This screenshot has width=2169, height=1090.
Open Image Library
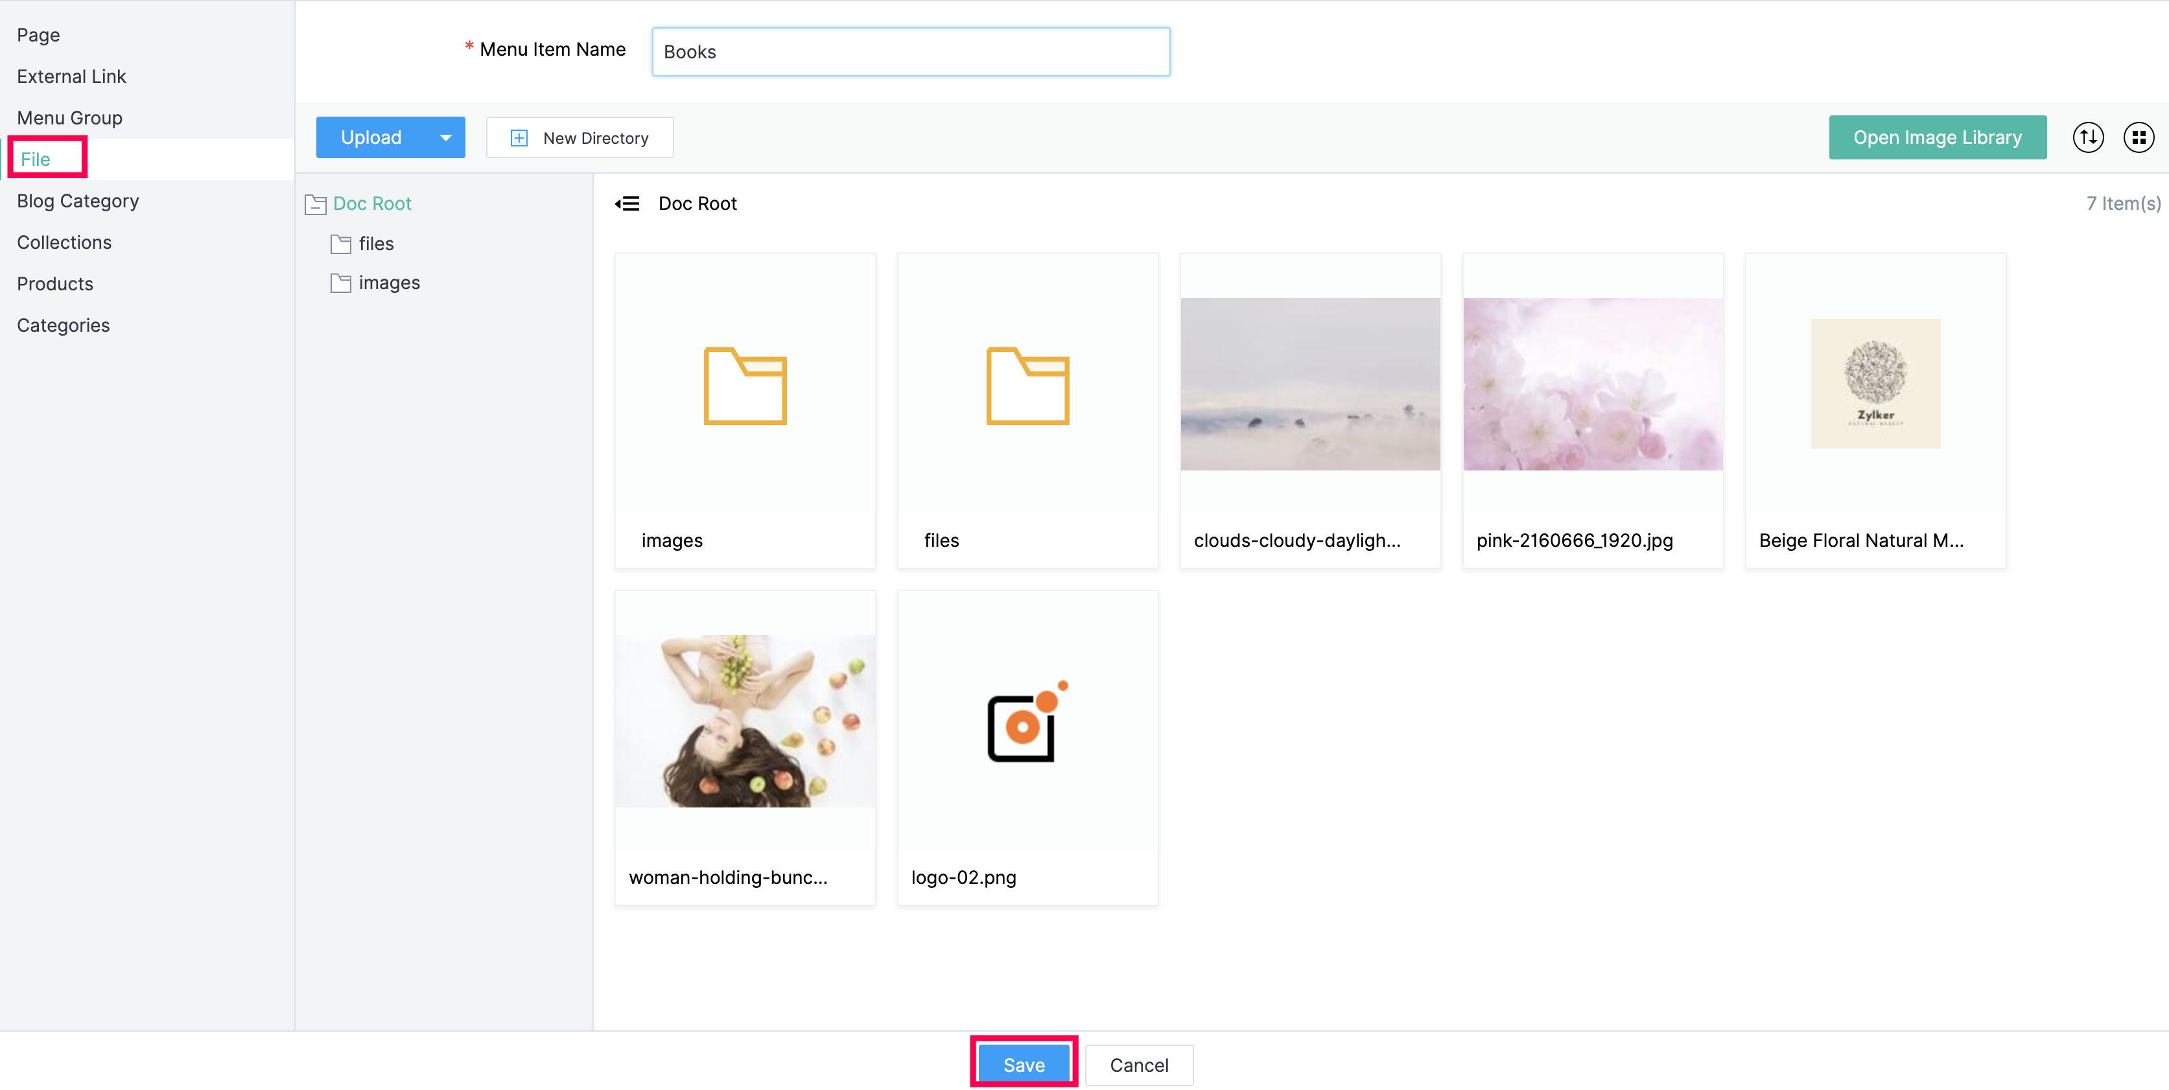[1937, 137]
